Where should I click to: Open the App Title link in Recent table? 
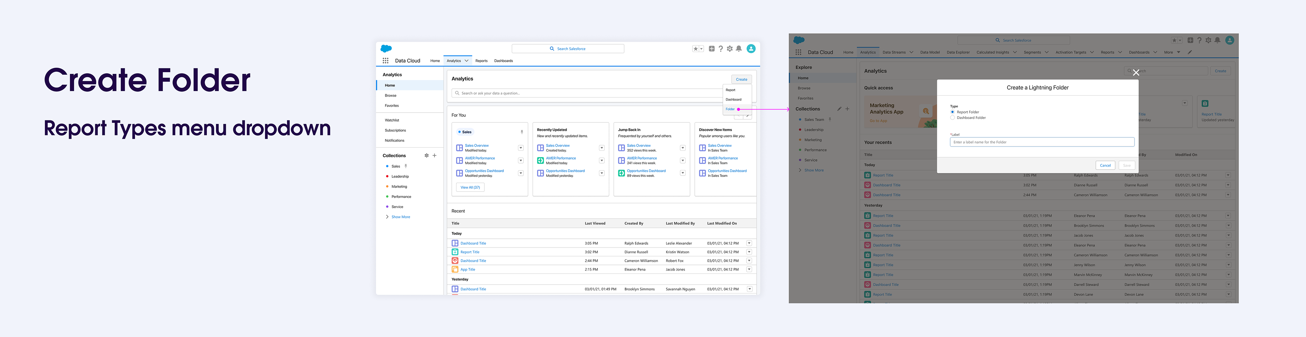pos(467,270)
